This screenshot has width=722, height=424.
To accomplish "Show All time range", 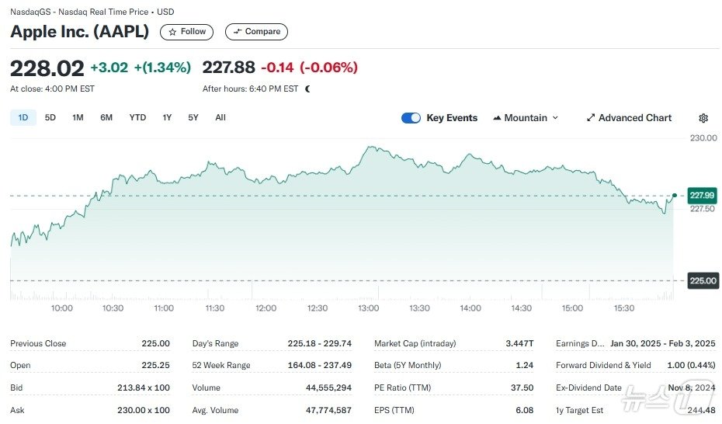I will point(220,118).
